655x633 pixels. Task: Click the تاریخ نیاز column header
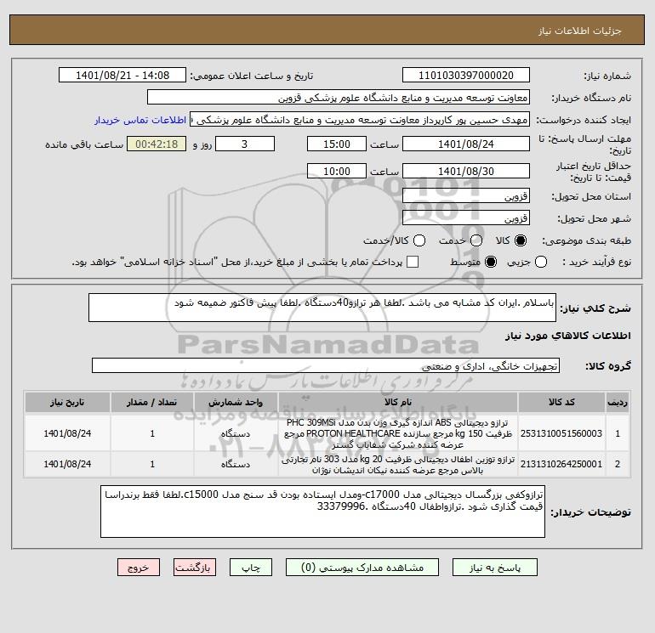pyautogui.click(x=67, y=402)
